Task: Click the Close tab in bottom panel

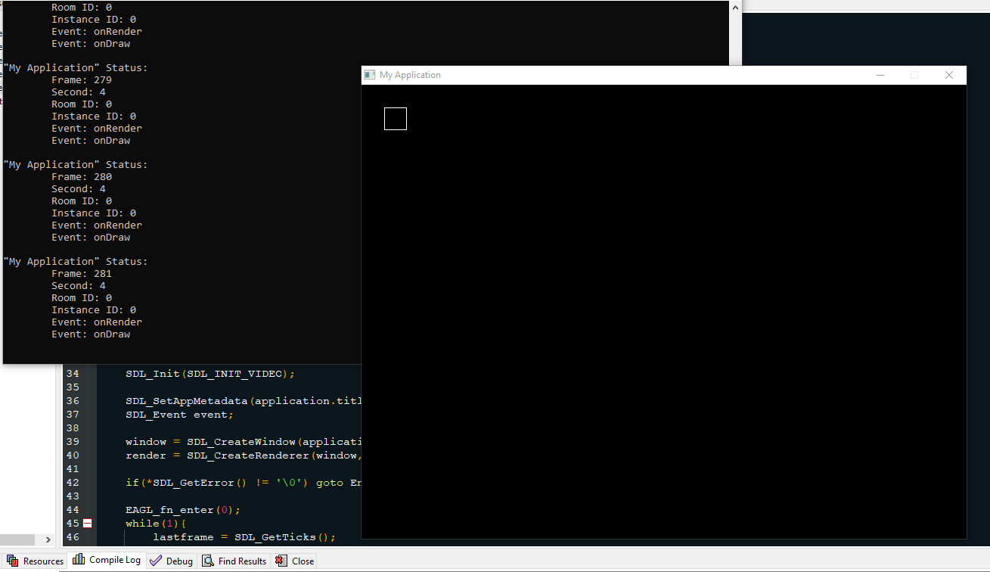Action: (x=294, y=561)
